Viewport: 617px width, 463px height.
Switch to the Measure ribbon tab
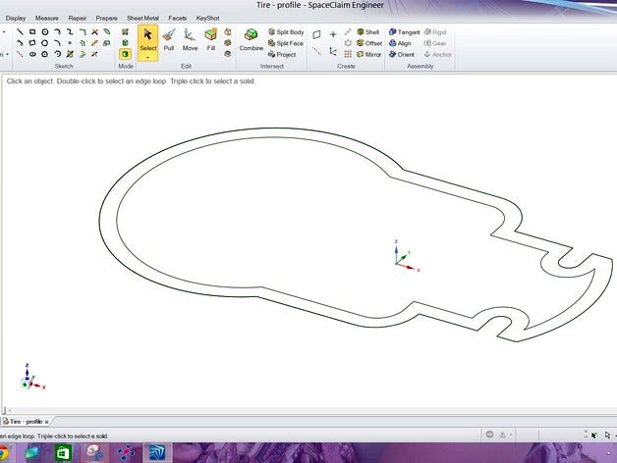[46, 18]
